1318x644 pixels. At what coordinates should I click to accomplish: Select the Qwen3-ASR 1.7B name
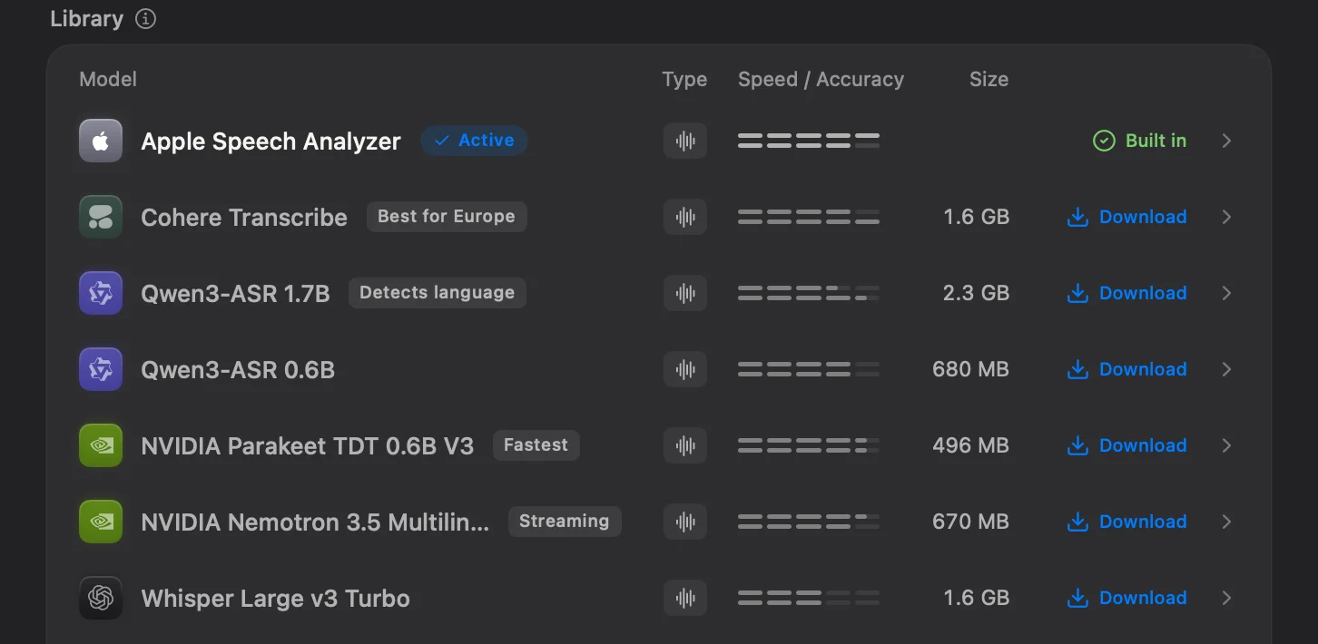coord(235,294)
